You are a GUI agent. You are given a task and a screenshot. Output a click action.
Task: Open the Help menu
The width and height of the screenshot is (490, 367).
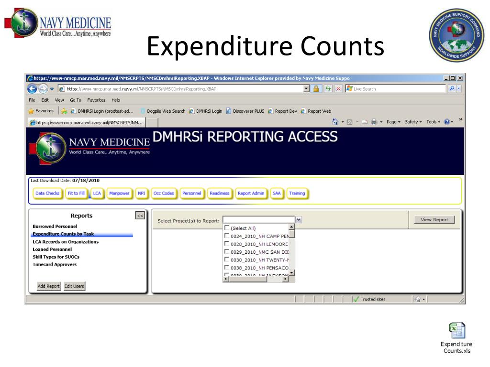pos(116,100)
